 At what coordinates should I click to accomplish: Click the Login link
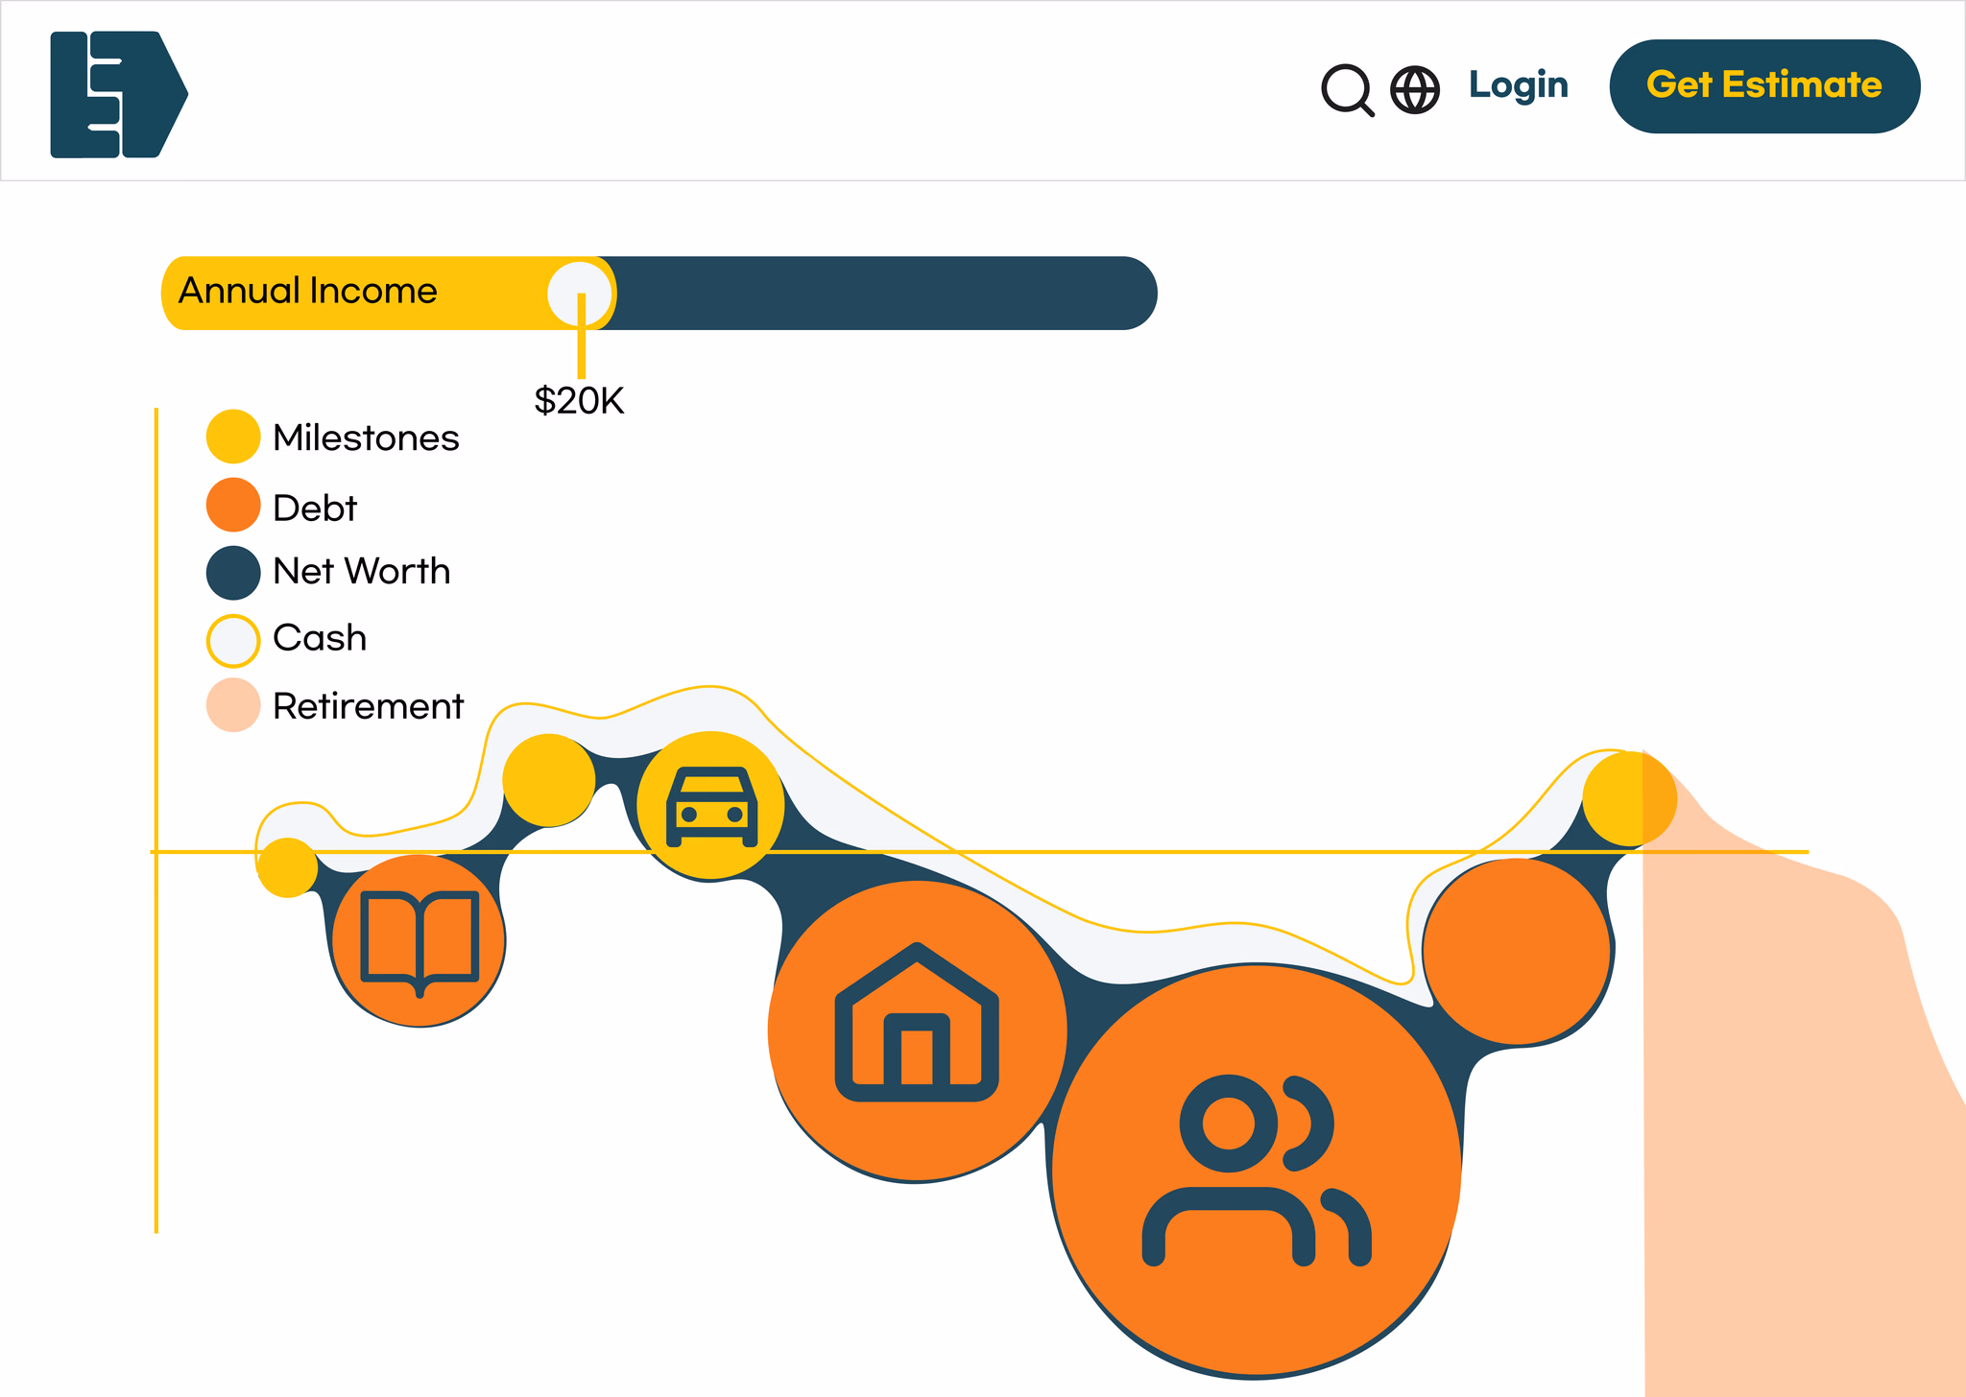pos(1519,86)
